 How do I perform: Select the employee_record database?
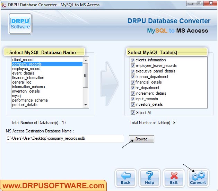point(47,69)
